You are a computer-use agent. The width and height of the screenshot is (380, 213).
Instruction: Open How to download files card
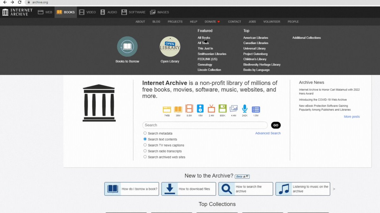(188, 189)
